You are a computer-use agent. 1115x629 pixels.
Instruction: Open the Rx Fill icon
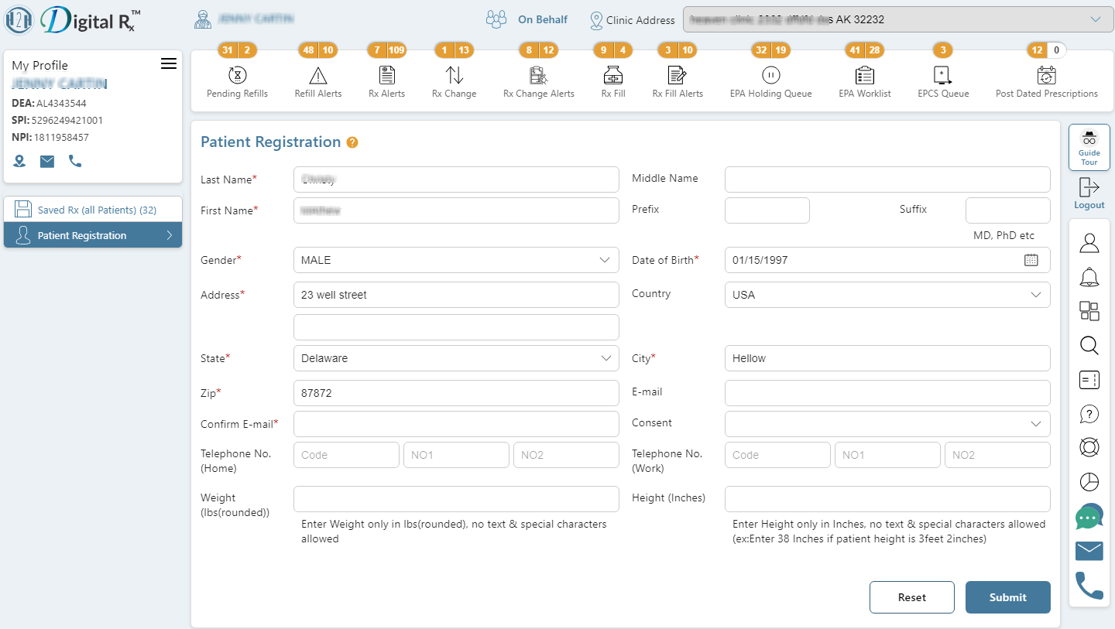pos(613,76)
